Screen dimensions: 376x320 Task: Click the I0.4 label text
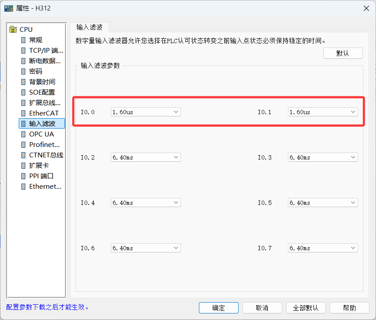pos(88,203)
